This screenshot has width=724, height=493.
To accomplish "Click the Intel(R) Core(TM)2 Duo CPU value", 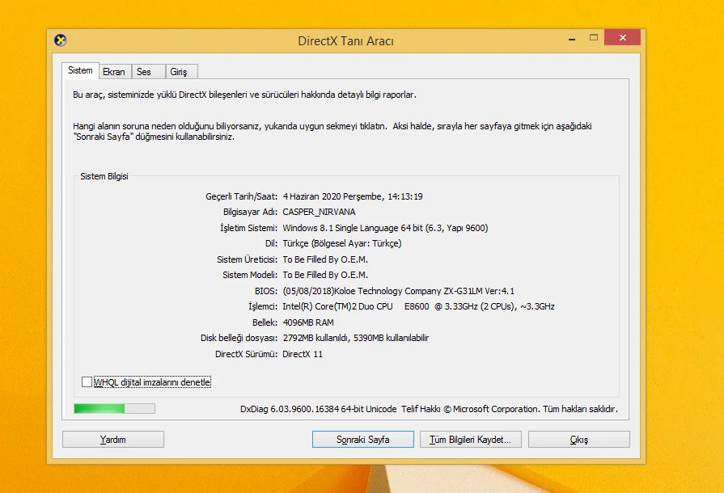I will tap(419, 306).
